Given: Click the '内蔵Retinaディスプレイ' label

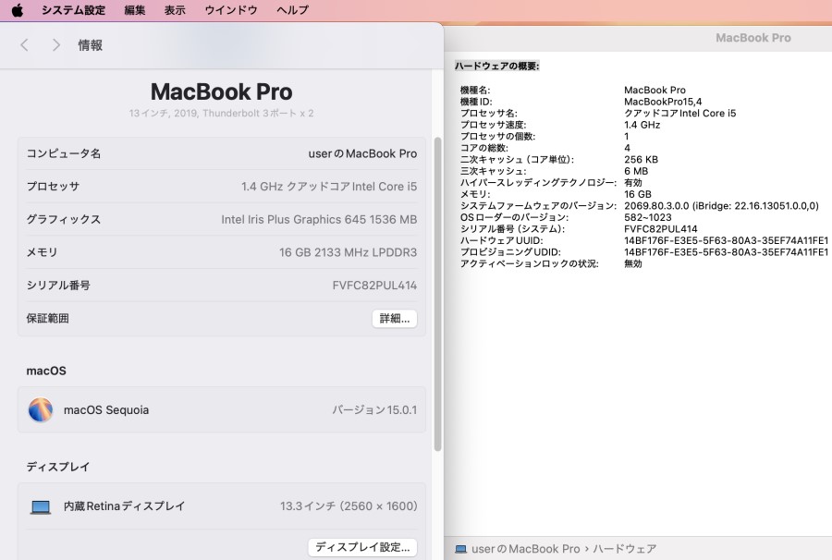Looking at the screenshot, I should [124, 506].
